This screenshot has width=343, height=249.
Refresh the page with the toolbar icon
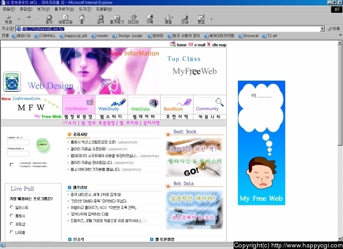tap(65, 19)
